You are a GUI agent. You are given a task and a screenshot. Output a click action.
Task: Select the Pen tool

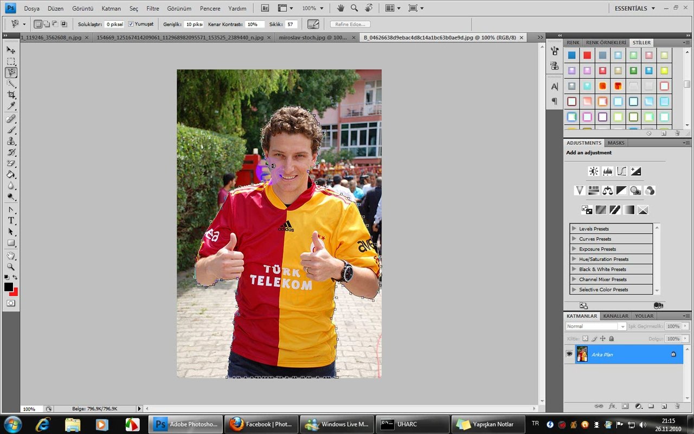[11, 209]
